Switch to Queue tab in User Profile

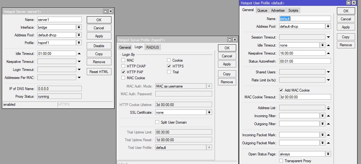click(262, 10)
